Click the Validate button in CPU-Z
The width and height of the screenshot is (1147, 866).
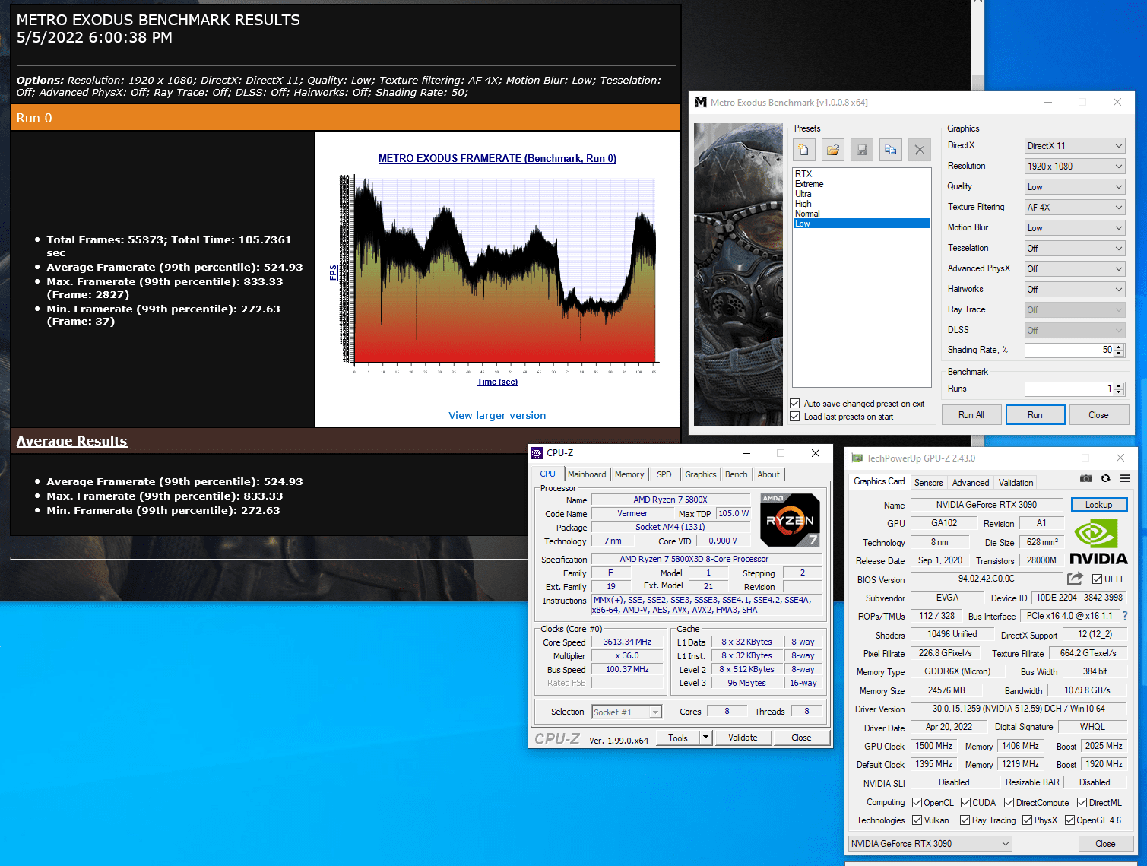pyautogui.click(x=743, y=738)
